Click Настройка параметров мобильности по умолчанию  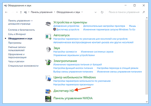[82, 81]
